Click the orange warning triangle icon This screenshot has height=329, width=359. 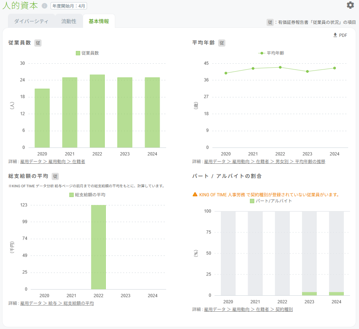[x=195, y=195]
